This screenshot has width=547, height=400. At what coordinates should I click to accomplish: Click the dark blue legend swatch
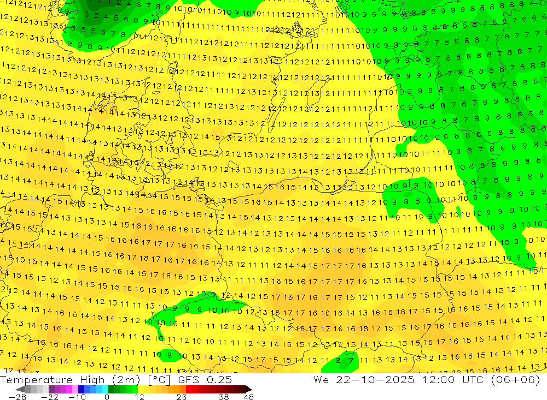[82, 389]
